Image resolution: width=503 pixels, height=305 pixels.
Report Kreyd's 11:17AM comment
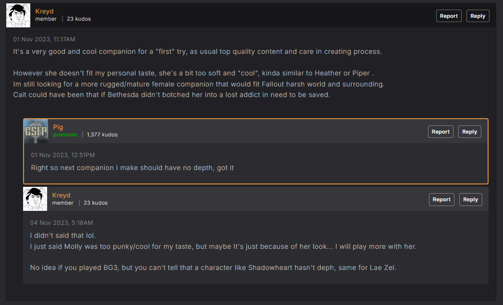tap(449, 16)
